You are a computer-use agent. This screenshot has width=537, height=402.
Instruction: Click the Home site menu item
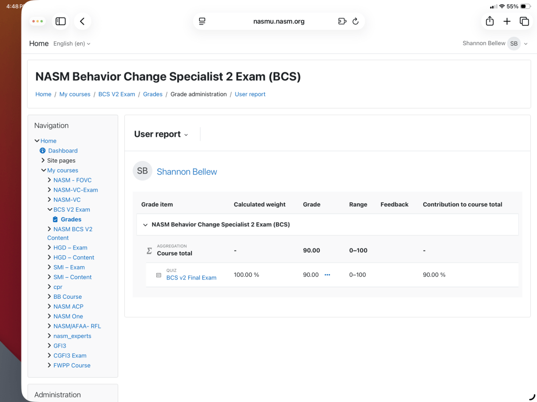pyautogui.click(x=39, y=44)
